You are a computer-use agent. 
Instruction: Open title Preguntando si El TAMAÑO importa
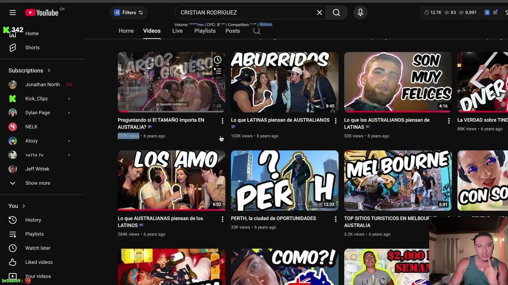[161, 123]
